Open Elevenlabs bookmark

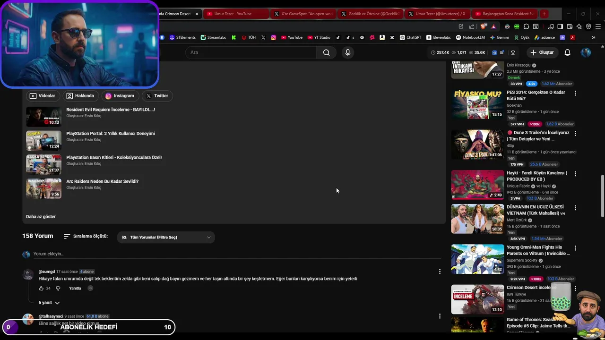pos(439,37)
